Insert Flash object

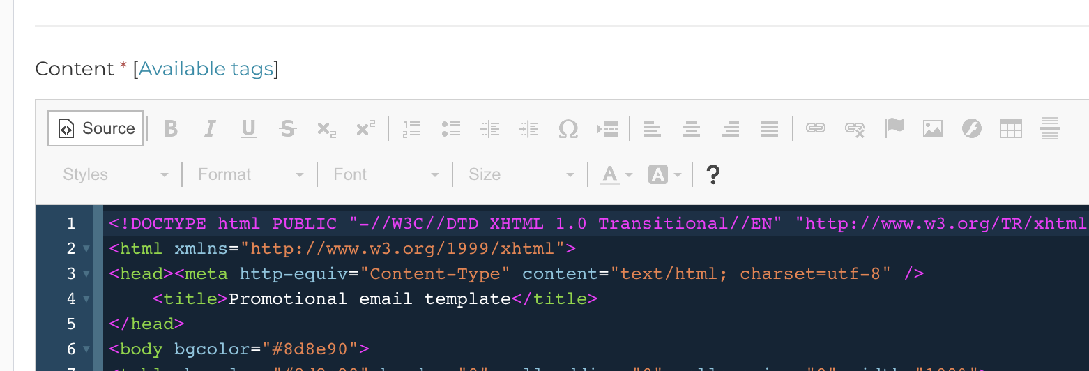(972, 128)
